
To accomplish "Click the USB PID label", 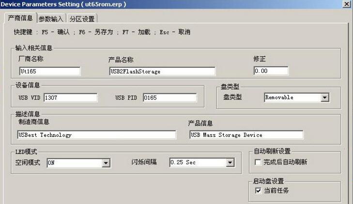I will click(x=126, y=98).
